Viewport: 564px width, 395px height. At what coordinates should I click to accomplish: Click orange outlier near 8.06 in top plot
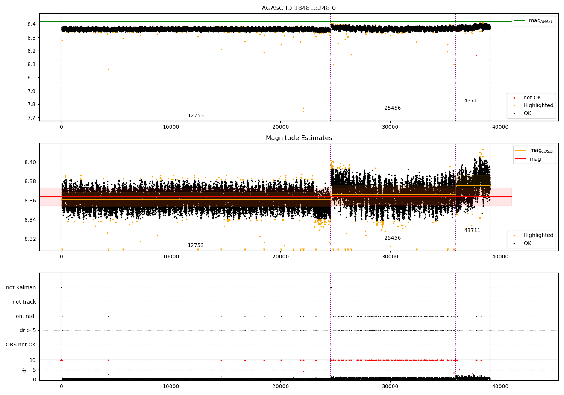(108, 69)
